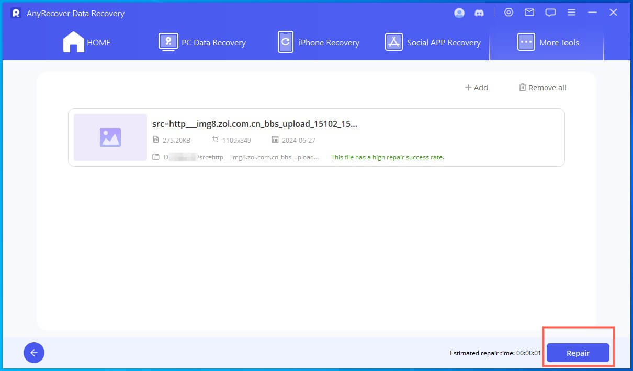Open the hamburger menu in title bar
This screenshot has height=371, width=633.
[x=571, y=13]
